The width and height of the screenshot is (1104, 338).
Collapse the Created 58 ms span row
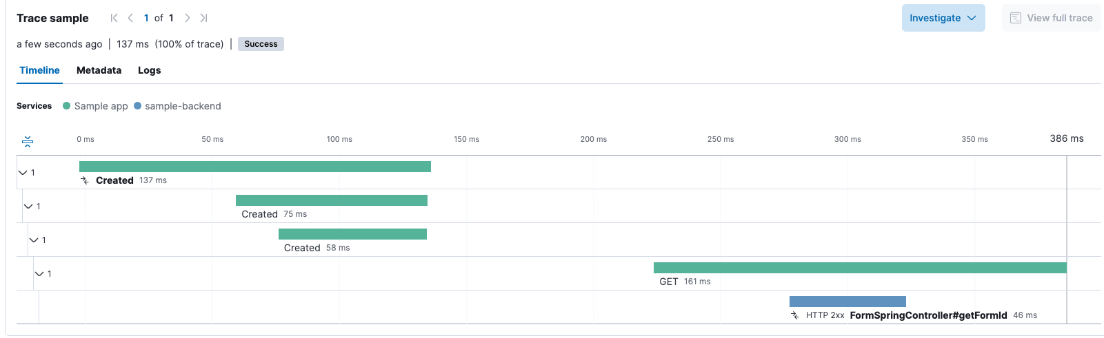pos(34,240)
